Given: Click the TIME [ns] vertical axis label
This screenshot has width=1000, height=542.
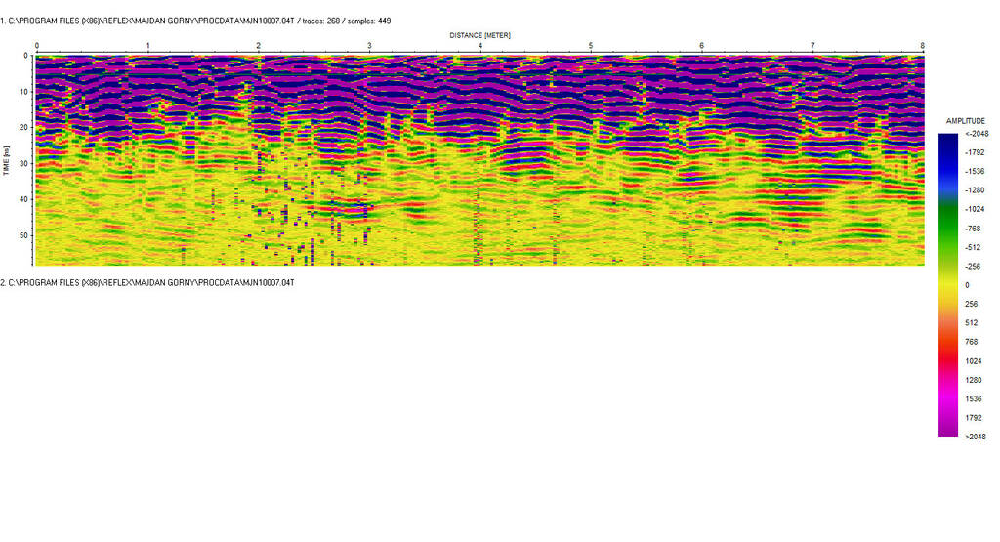Looking at the screenshot, I should coord(7,159).
